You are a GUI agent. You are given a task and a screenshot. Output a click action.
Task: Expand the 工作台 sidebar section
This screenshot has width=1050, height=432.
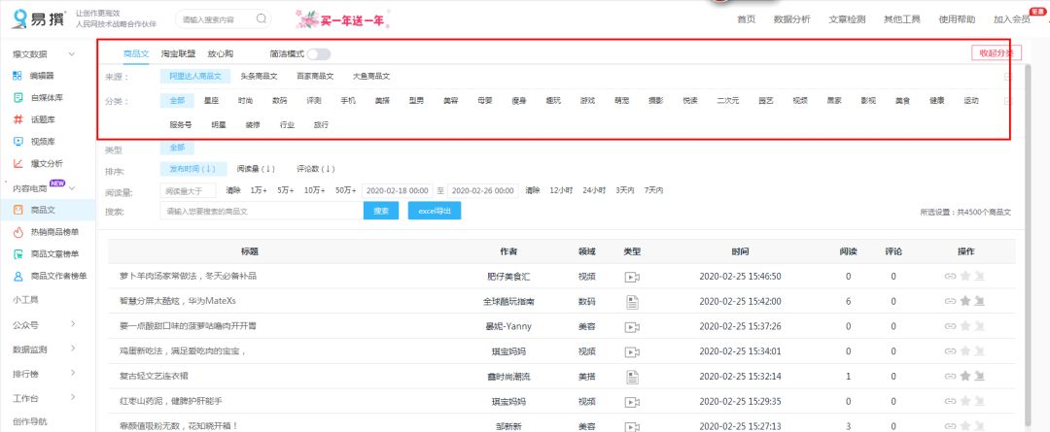72,398
